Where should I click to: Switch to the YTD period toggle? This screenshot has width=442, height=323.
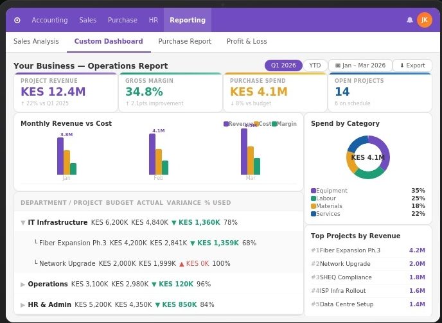pos(315,65)
